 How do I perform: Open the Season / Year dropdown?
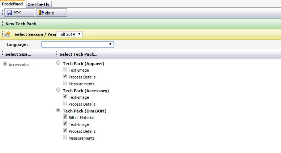coord(70,34)
